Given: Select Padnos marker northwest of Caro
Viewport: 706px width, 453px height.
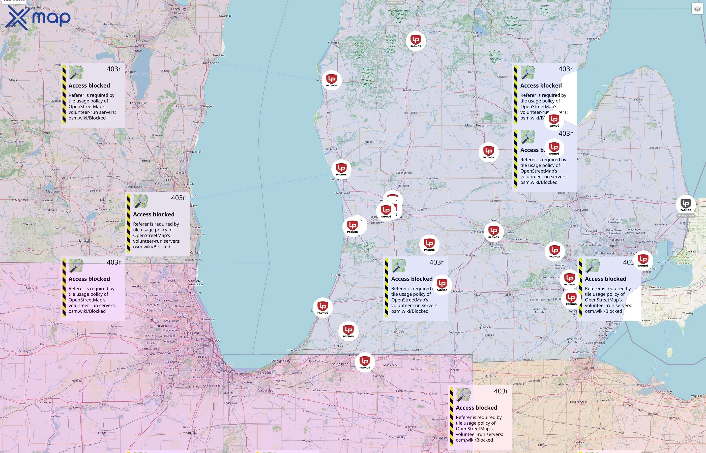Looking at the screenshot, I should [x=554, y=148].
